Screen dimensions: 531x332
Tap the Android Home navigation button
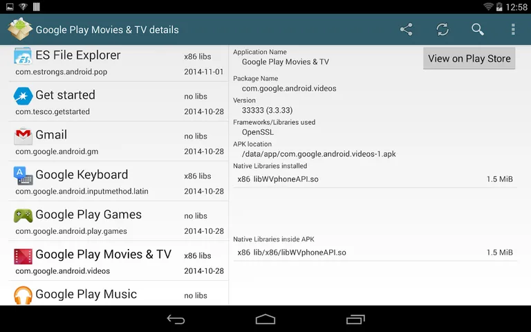pyautogui.click(x=265, y=319)
